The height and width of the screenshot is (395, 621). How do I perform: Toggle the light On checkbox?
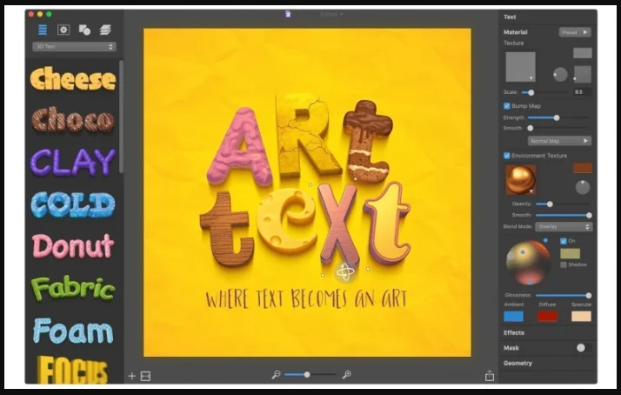pyautogui.click(x=564, y=241)
